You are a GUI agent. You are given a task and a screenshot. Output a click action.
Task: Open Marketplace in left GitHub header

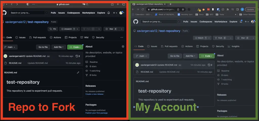coord(89,13)
